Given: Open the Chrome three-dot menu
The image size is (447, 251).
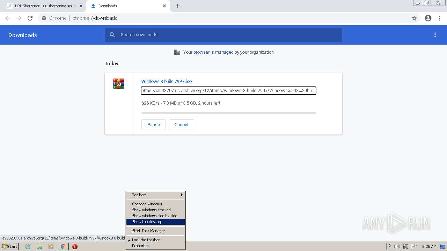Looking at the screenshot, I should (440, 18).
